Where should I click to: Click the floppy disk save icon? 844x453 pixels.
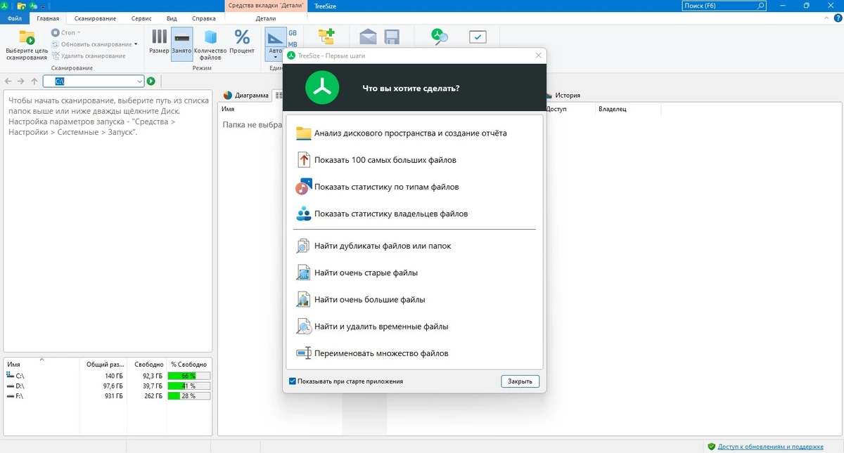coord(392,37)
